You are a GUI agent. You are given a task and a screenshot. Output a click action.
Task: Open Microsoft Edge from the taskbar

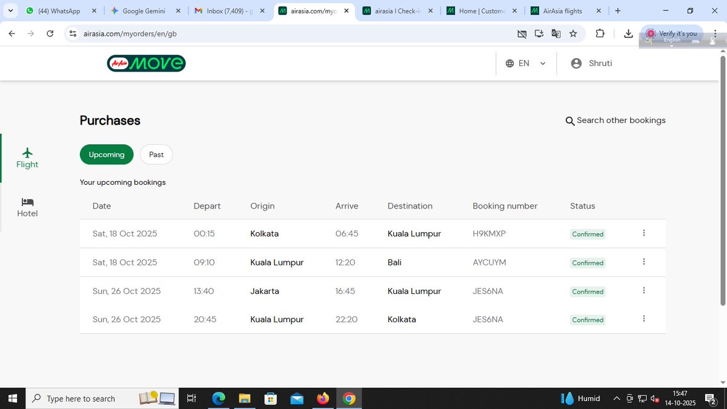pos(219,399)
